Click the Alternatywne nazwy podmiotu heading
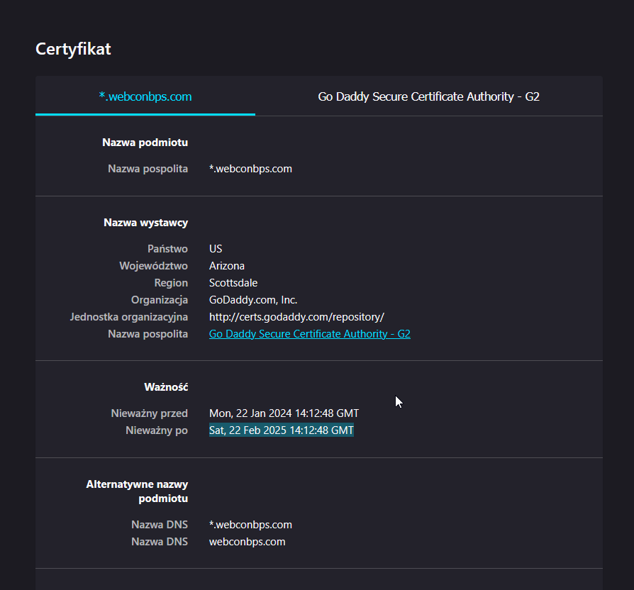The width and height of the screenshot is (634, 590). tap(137, 491)
